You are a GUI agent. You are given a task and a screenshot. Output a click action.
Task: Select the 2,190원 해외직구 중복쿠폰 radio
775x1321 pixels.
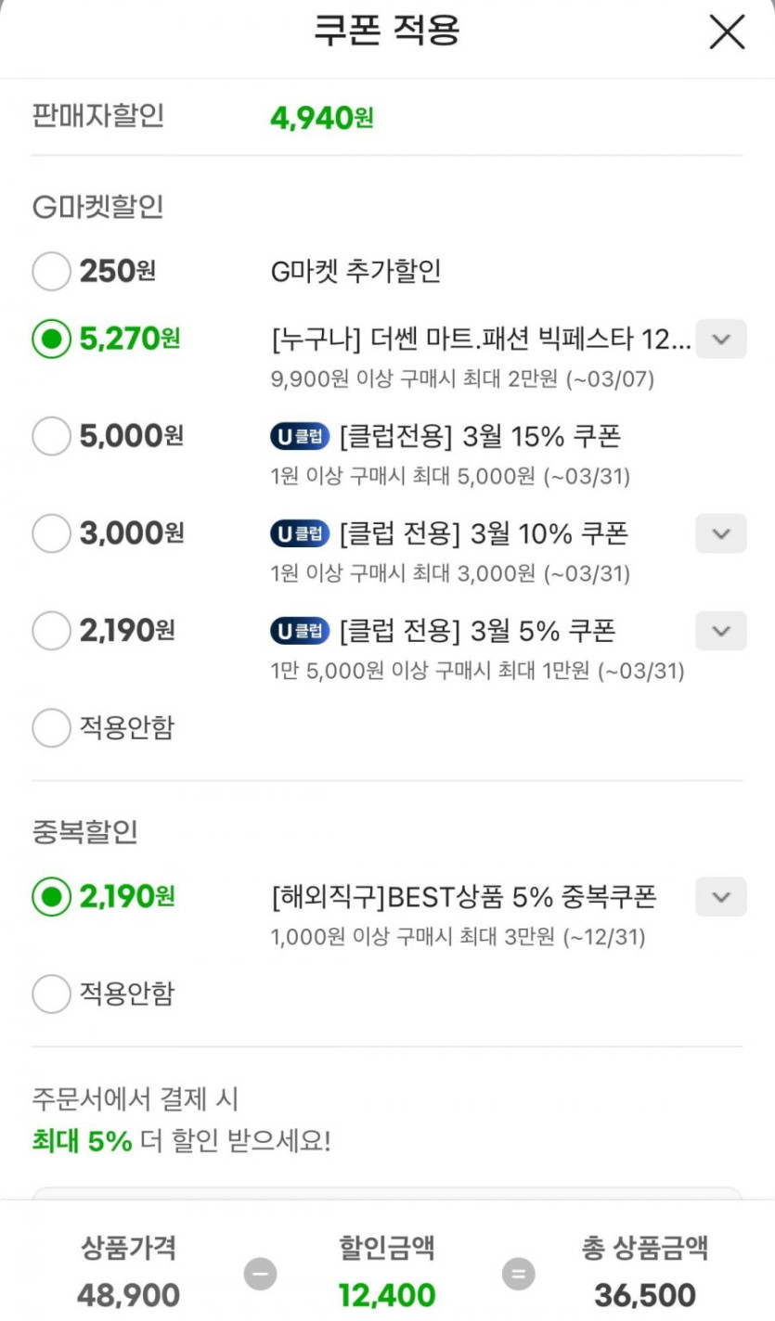tap(51, 897)
